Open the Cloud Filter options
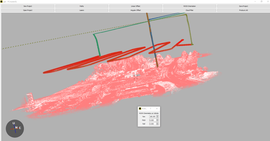Image resolution: width=270 pixels, height=141 pixels. point(190,10)
